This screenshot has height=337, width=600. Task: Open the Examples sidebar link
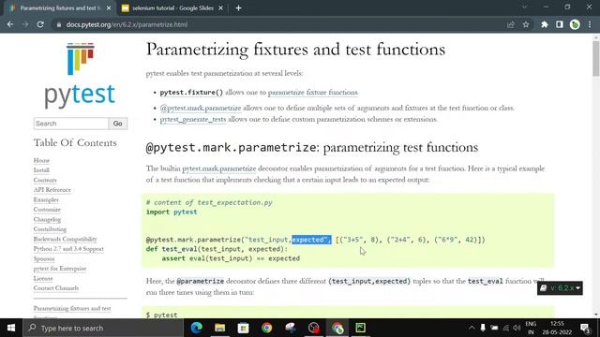[46, 199]
